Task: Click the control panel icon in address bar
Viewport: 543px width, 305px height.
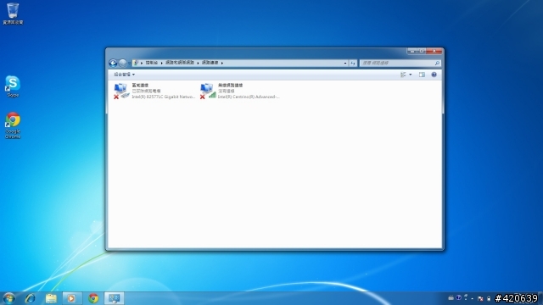Action: pos(136,63)
